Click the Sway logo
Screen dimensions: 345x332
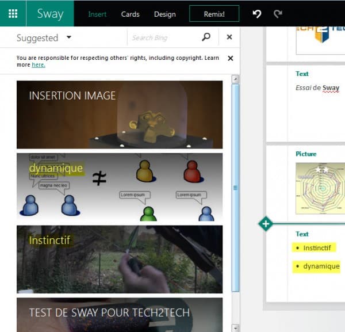point(50,14)
